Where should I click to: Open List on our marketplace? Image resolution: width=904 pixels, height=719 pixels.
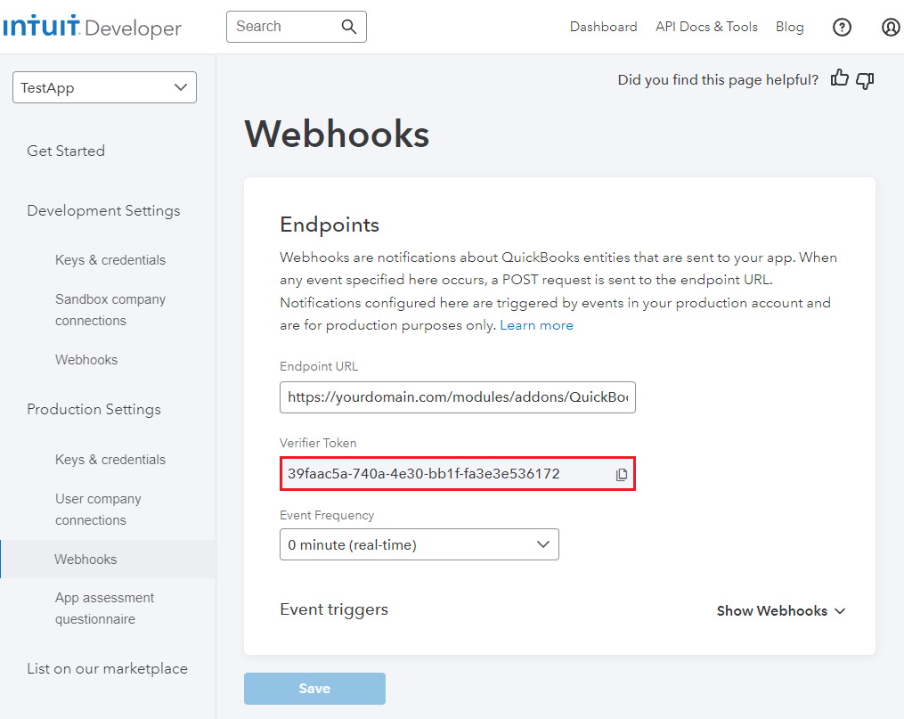(x=107, y=669)
